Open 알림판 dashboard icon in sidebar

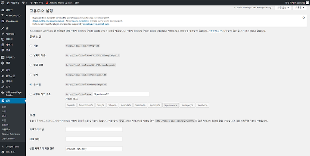pyautogui.click(x=3, y=10)
